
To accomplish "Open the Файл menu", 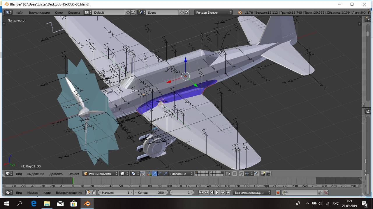I will coord(20,12).
